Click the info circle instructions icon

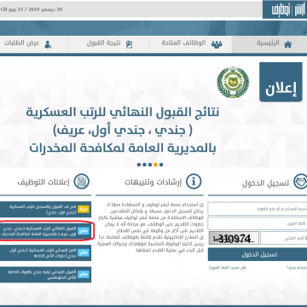pos(194,182)
